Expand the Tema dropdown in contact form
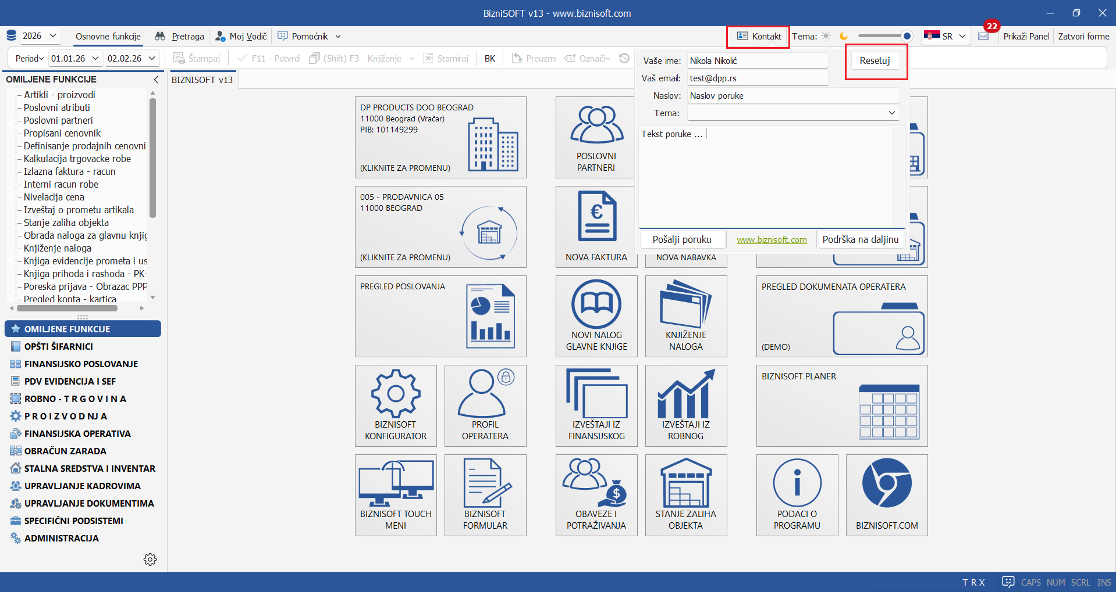The height and width of the screenshot is (592, 1116). pos(891,113)
